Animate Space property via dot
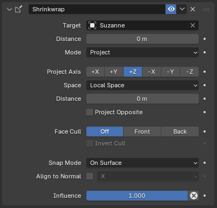This screenshot has height=208, width=217. (x=205, y=85)
